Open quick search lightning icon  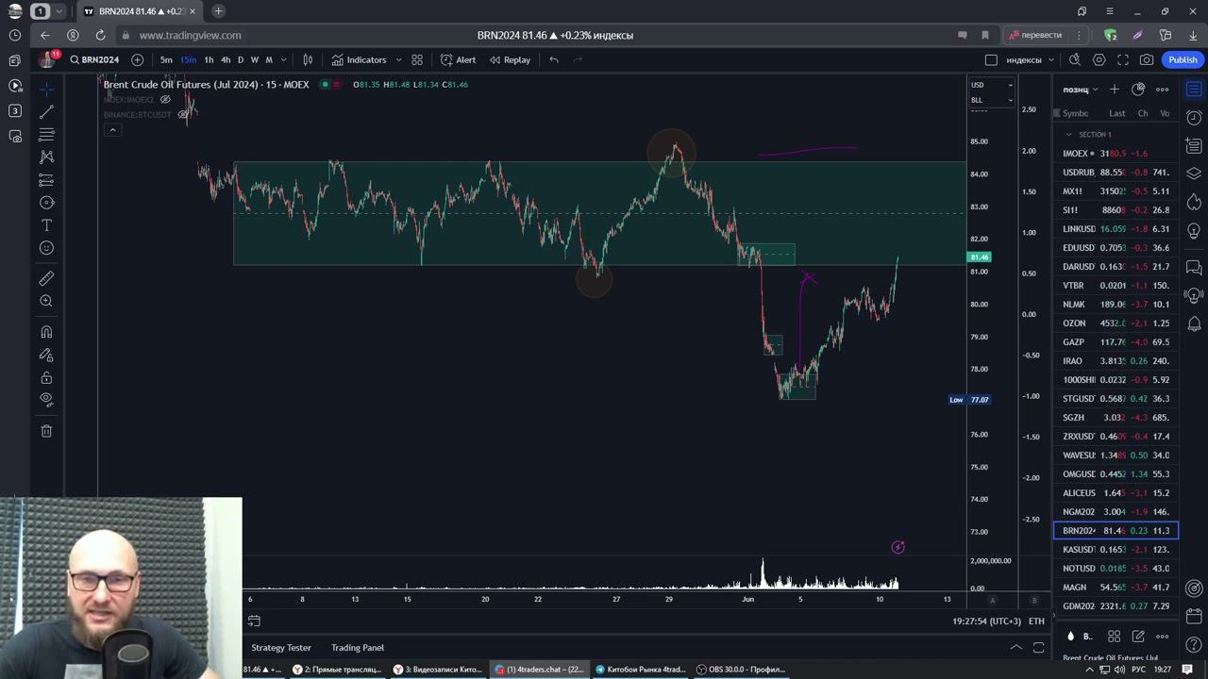[1075, 59]
